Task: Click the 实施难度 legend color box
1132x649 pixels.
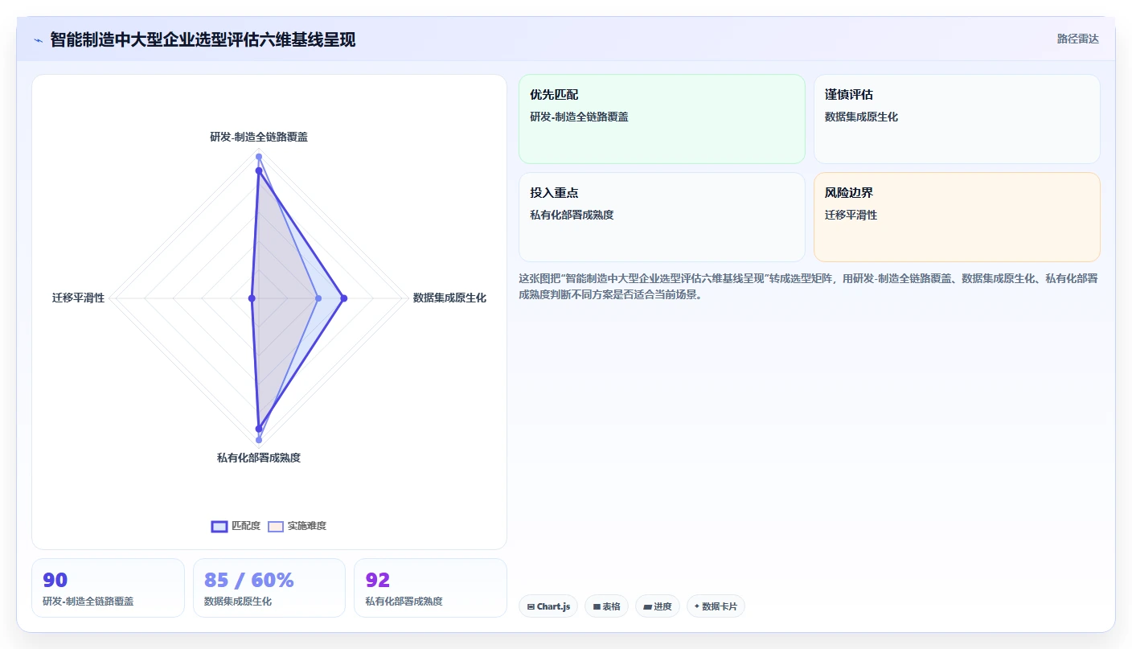Action: [x=276, y=526]
